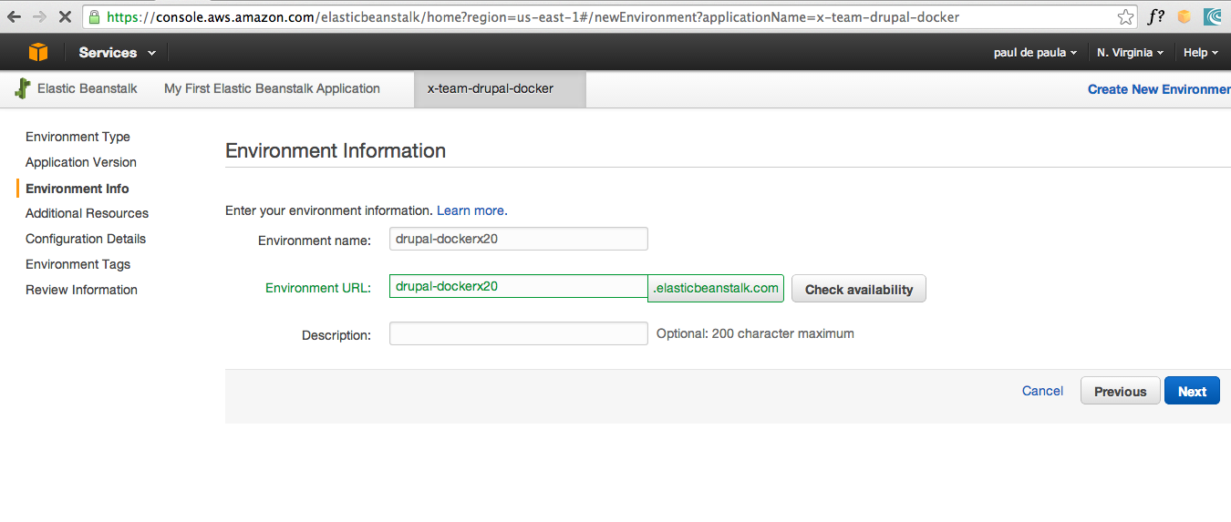
Task: Click the teal swirl extension icon
Action: (x=1213, y=16)
